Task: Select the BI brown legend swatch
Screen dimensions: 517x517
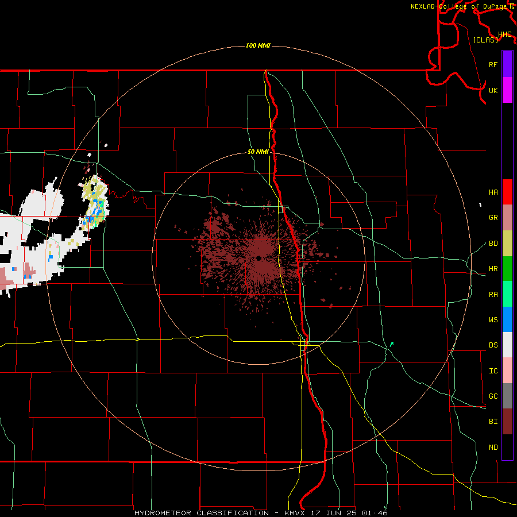Action: tap(507, 422)
